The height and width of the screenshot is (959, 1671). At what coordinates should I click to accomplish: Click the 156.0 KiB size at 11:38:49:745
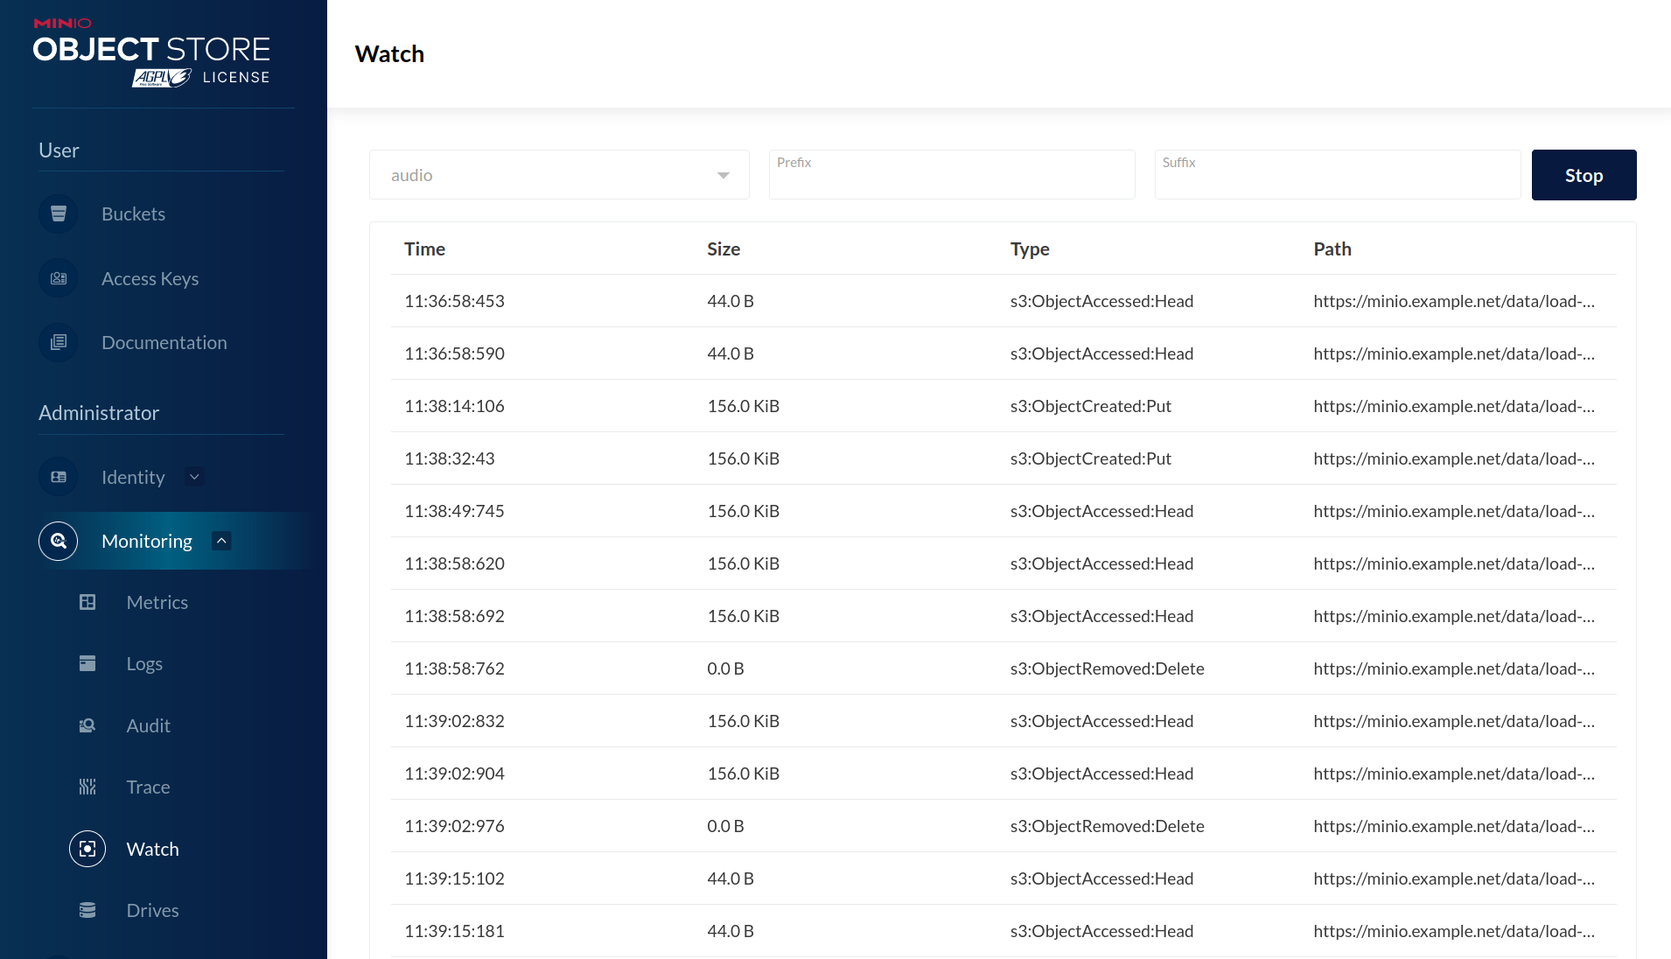[743, 511]
